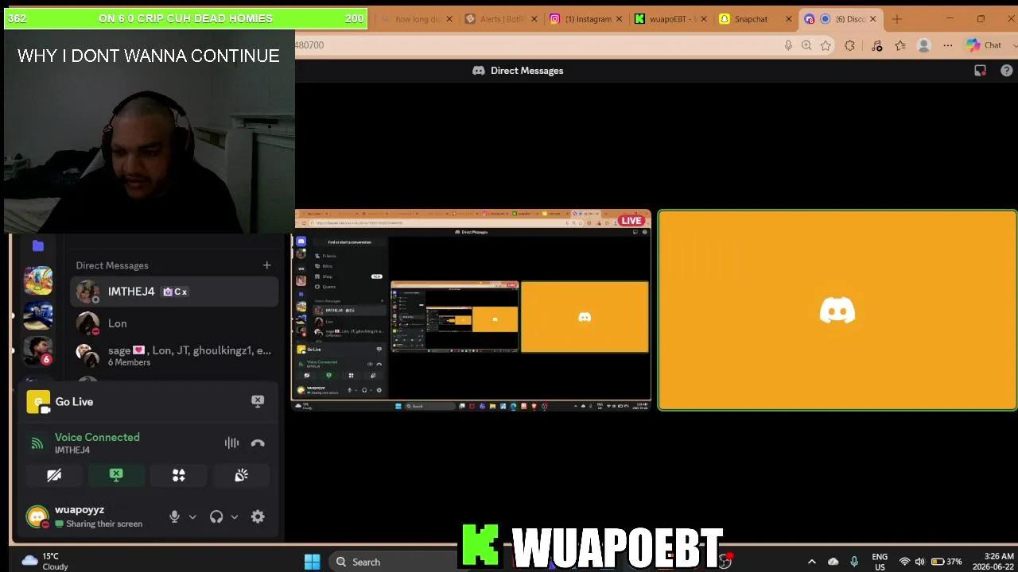Screen dimensions: 1018x572
Task: Open a new browser tab
Action: [897, 19]
